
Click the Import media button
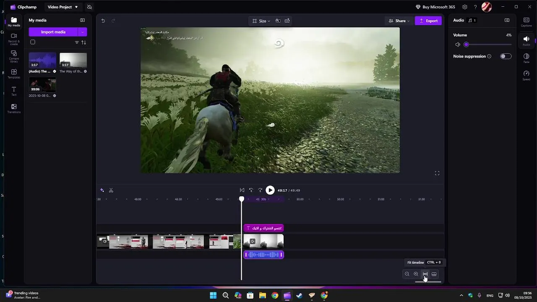coord(53,32)
